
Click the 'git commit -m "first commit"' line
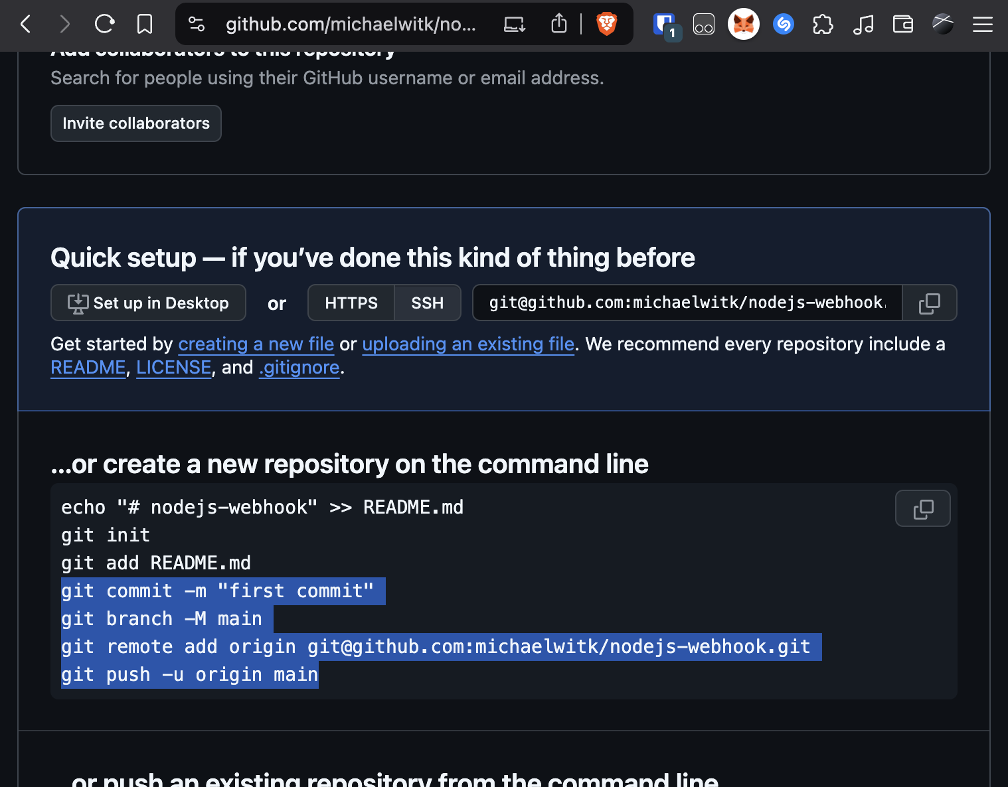pos(217,591)
